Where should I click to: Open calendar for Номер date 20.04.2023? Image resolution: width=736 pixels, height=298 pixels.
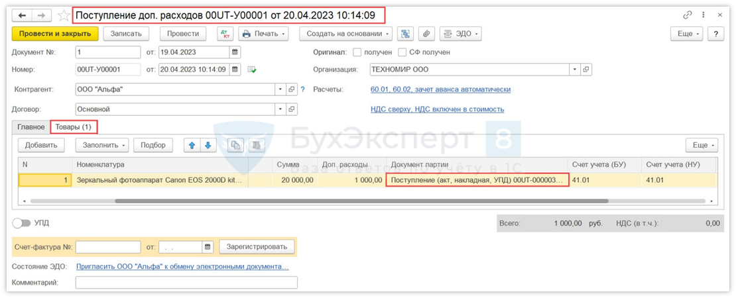tap(235, 70)
